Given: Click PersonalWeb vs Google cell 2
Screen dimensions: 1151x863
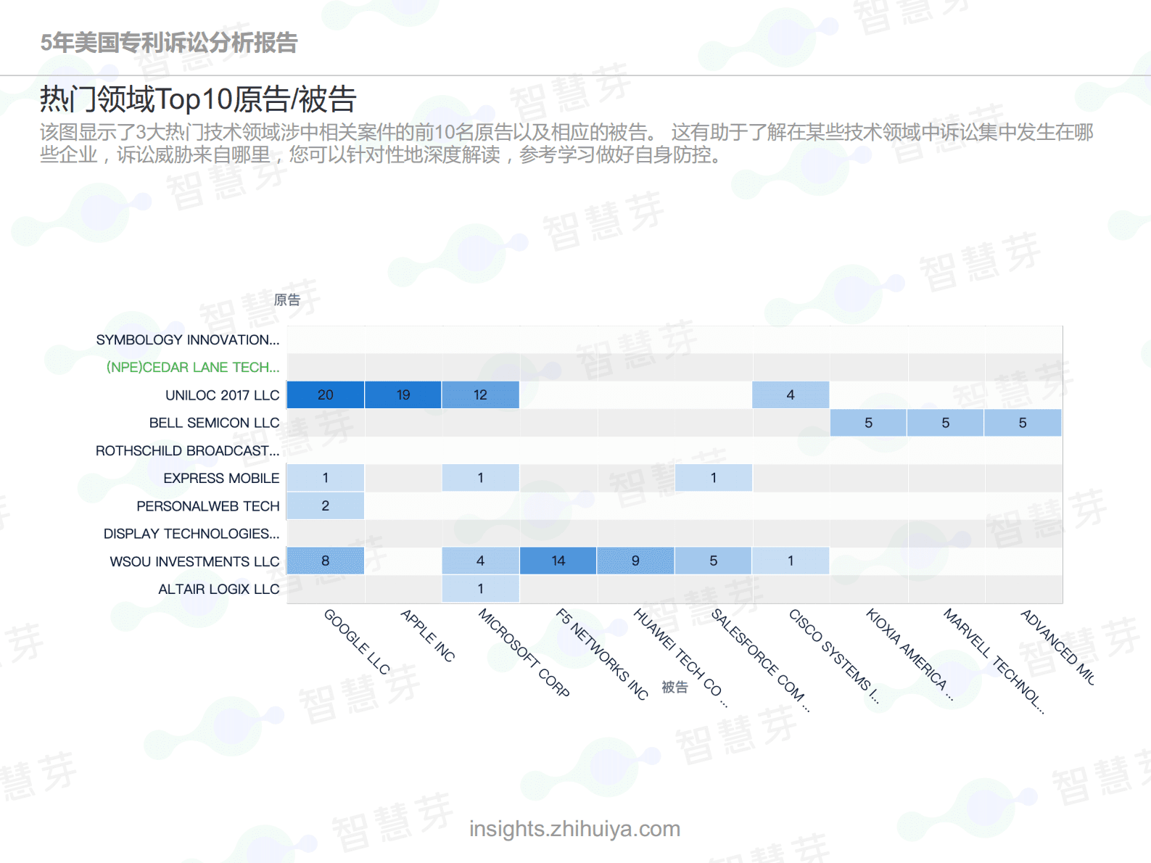Looking at the screenshot, I should 326,505.
